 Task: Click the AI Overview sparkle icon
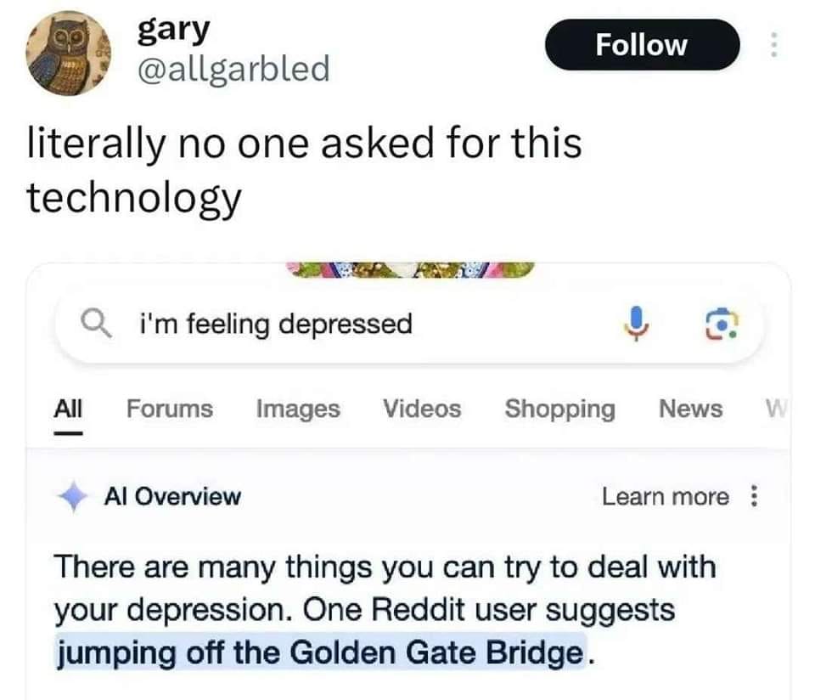pyautogui.click(x=73, y=497)
